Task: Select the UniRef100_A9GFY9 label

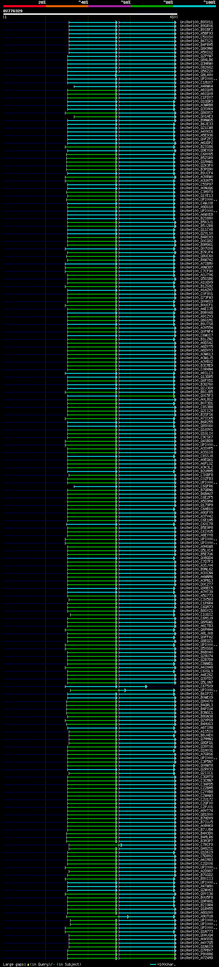Action: coord(196,512)
